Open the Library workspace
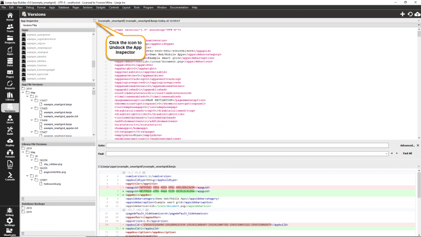Screen dimensions: 421x237 (x=10, y=97)
